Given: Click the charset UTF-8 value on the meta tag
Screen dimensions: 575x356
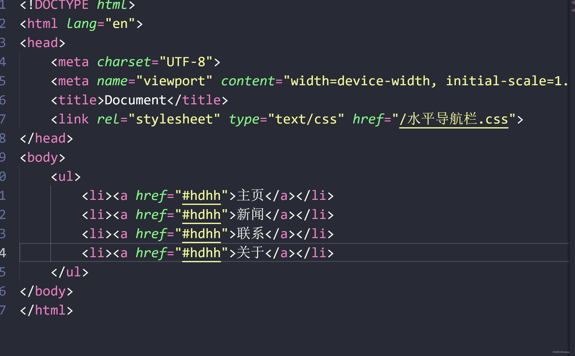Looking at the screenshot, I should point(186,62).
